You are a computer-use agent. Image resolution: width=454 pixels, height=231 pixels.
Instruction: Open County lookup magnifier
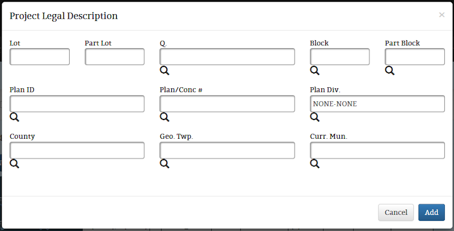tap(15, 164)
